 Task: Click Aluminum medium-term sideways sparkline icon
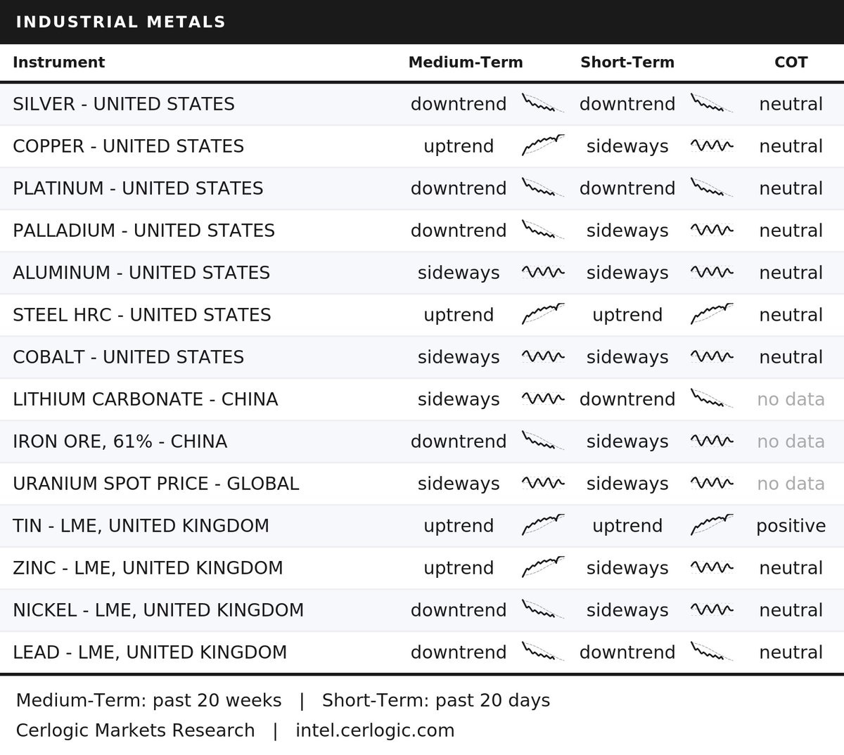(x=543, y=272)
